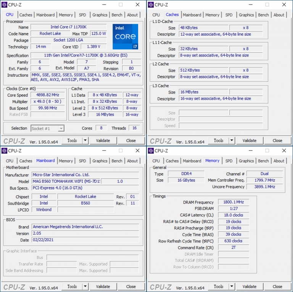Viewport: 293px width, 292px height.
Task: Click Threads count 16 field
Action: [x=134, y=128]
